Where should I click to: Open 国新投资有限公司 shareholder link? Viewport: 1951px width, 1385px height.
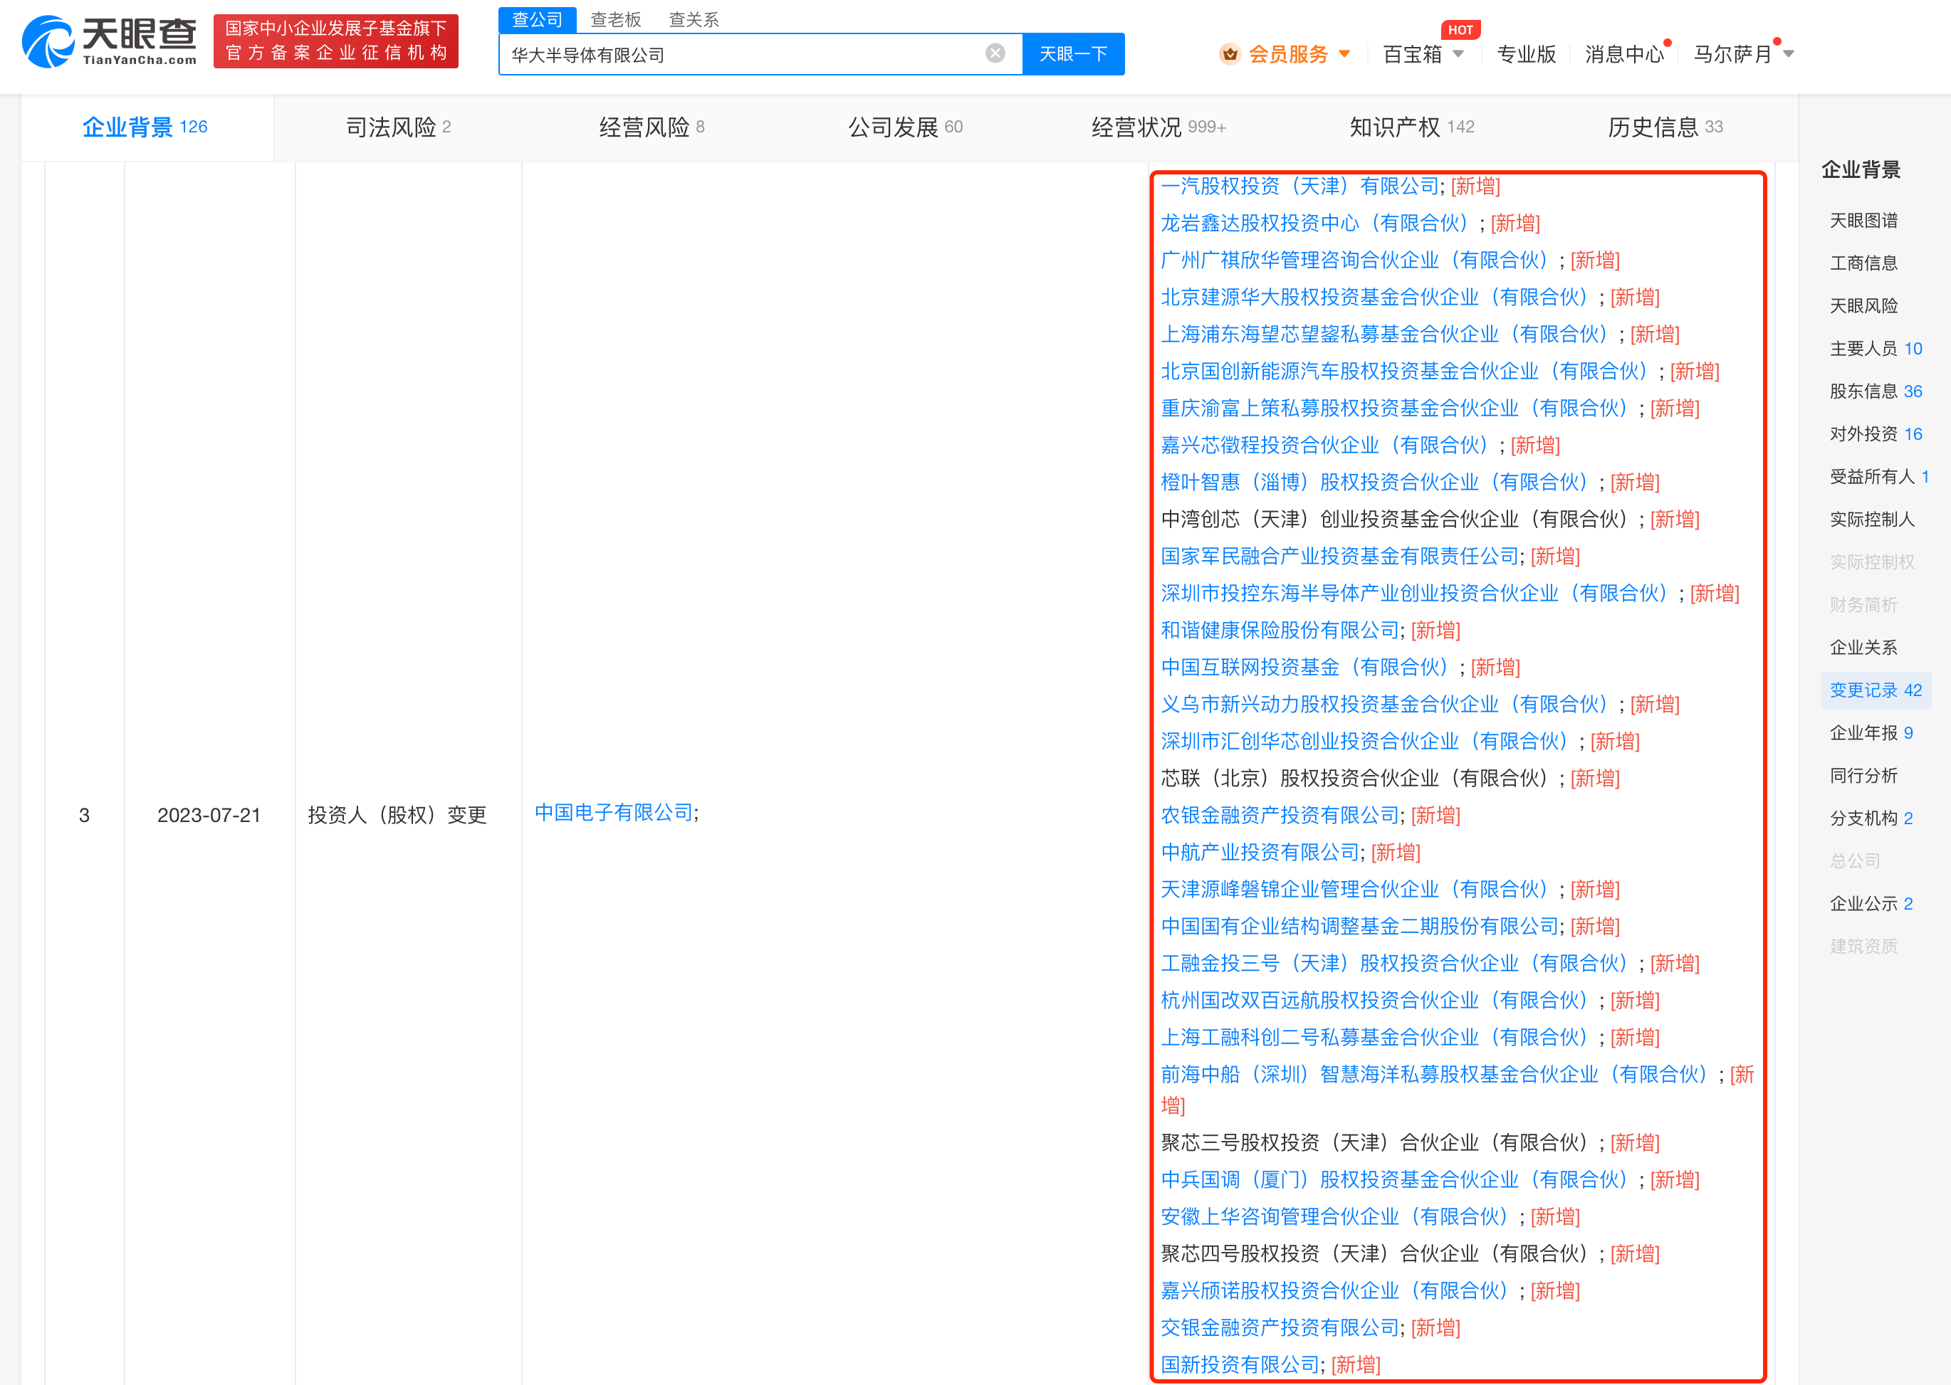[1240, 1364]
